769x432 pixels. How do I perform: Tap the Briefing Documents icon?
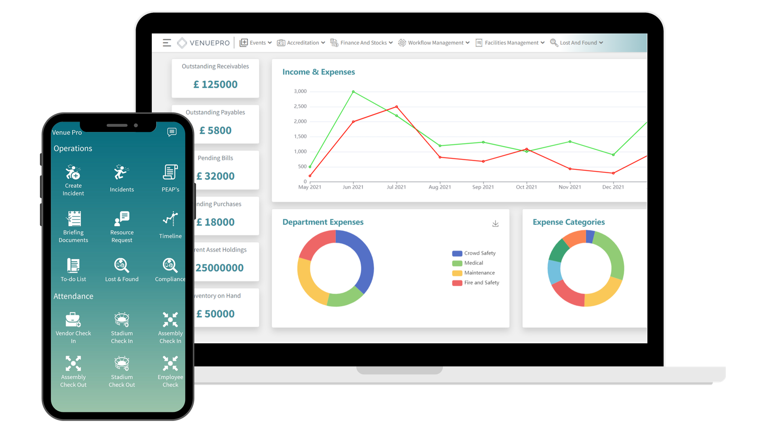click(x=74, y=219)
